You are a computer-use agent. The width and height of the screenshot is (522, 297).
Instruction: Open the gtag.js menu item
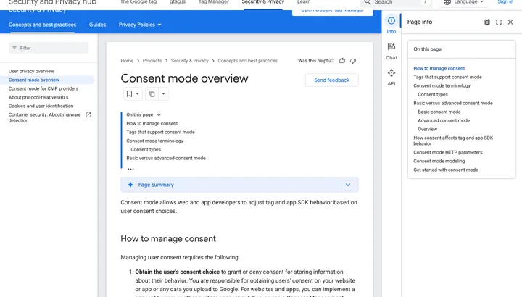[x=178, y=2]
